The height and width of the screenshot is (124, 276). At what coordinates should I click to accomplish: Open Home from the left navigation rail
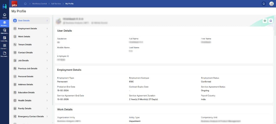(5, 16)
